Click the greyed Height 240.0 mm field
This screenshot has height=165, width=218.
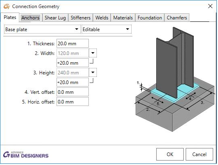pos(73,72)
